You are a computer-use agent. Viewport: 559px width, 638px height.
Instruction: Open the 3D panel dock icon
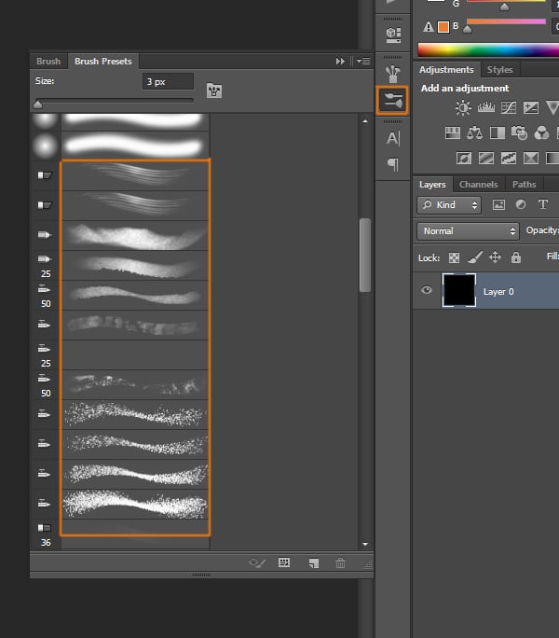click(393, 35)
